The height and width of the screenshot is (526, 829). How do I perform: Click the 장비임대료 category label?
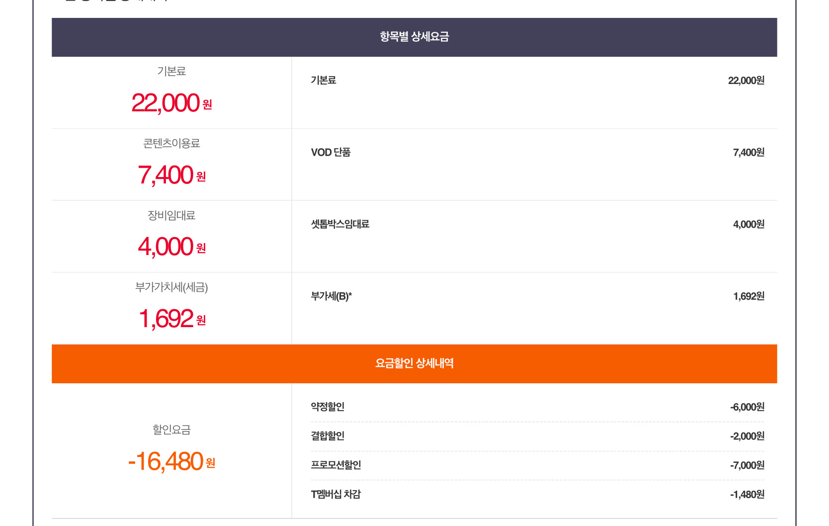coord(171,216)
